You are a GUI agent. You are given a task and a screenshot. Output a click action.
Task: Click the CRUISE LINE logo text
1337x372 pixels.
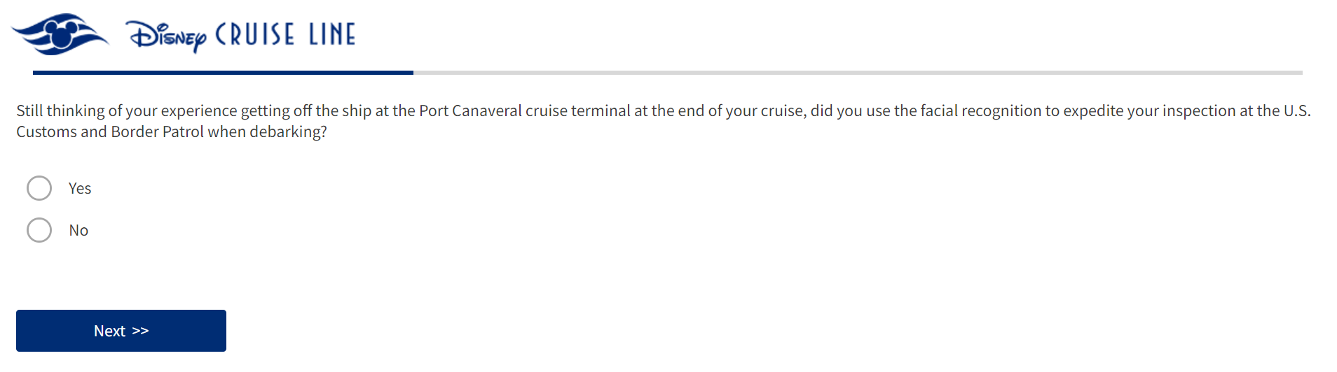click(285, 34)
